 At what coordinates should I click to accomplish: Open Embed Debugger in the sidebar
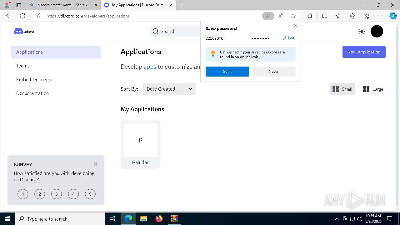coord(56,80)
